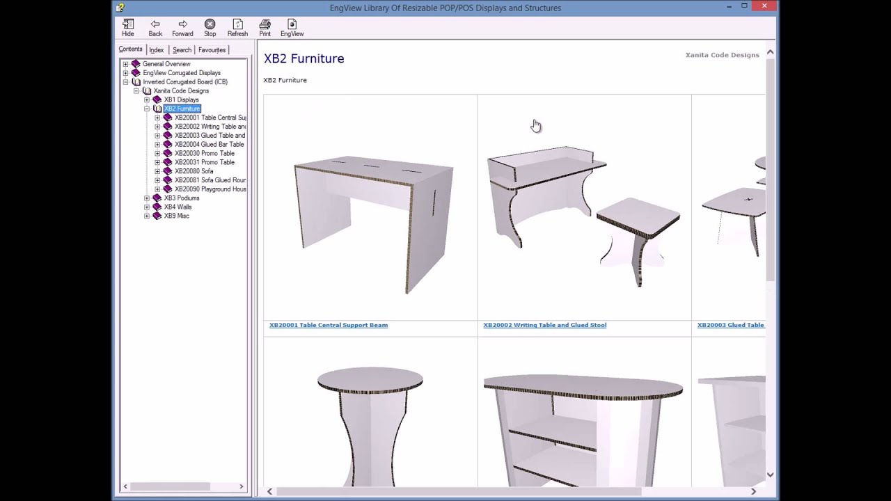This screenshot has width=891, height=501.
Task: Expand the XB3 Podiums node
Action: pyautogui.click(x=147, y=198)
